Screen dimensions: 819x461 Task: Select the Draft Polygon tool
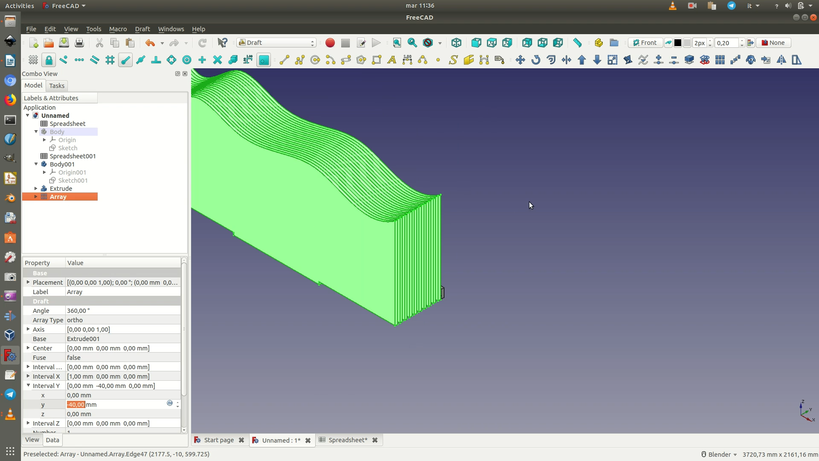coord(361,60)
